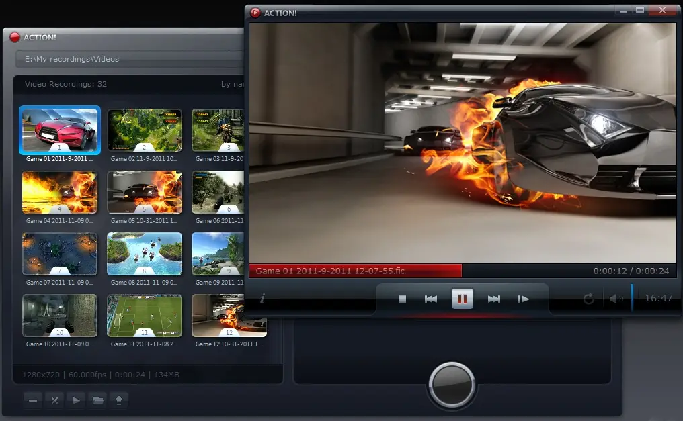The height and width of the screenshot is (421, 683).
Task: Click the frame-step play button
Action: (x=523, y=299)
